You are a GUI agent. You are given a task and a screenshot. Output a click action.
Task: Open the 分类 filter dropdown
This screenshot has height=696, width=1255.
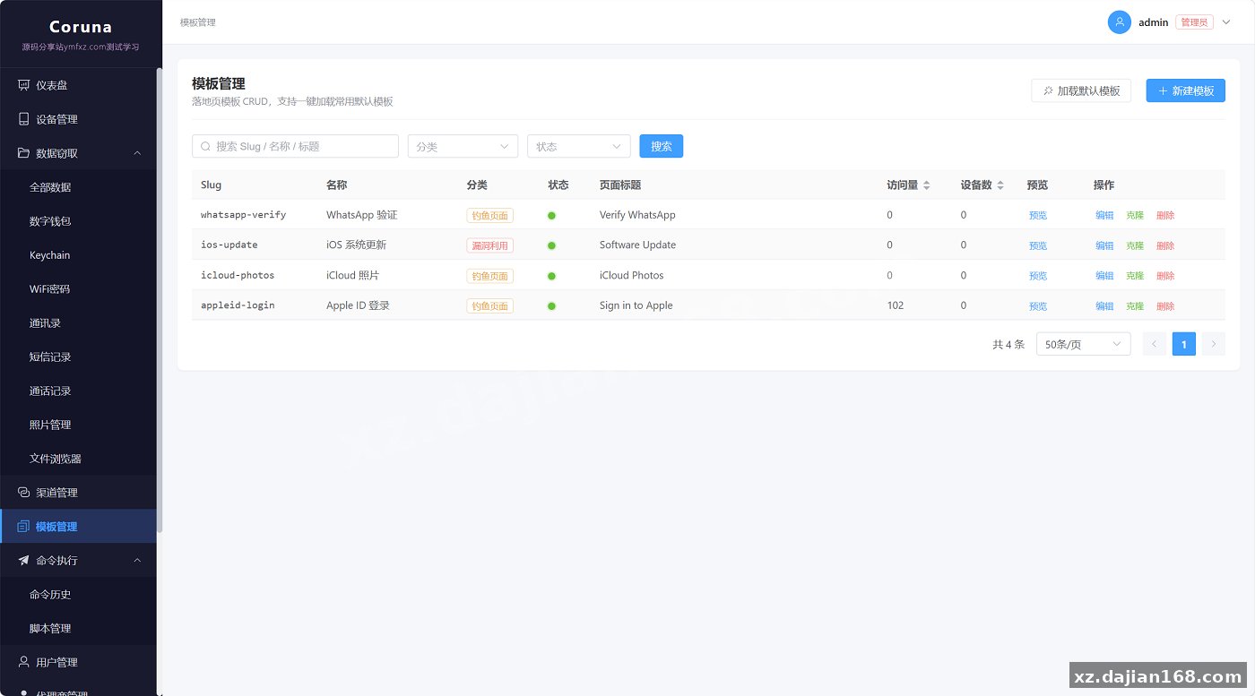click(463, 146)
